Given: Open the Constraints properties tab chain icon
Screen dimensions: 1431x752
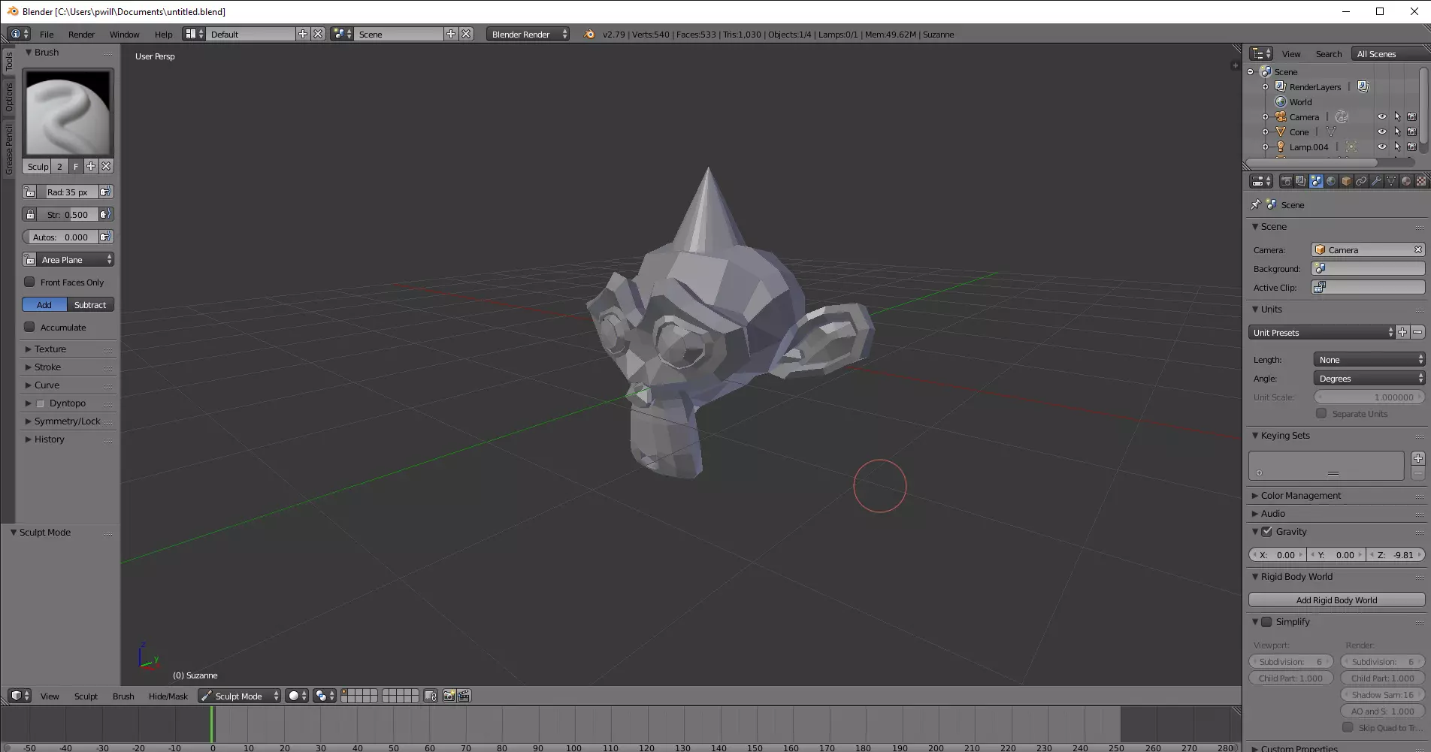Looking at the screenshot, I should pyautogui.click(x=1361, y=181).
